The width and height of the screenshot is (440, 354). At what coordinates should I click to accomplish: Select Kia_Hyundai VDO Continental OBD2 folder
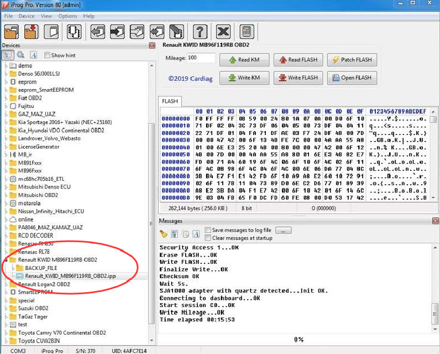click(x=61, y=130)
